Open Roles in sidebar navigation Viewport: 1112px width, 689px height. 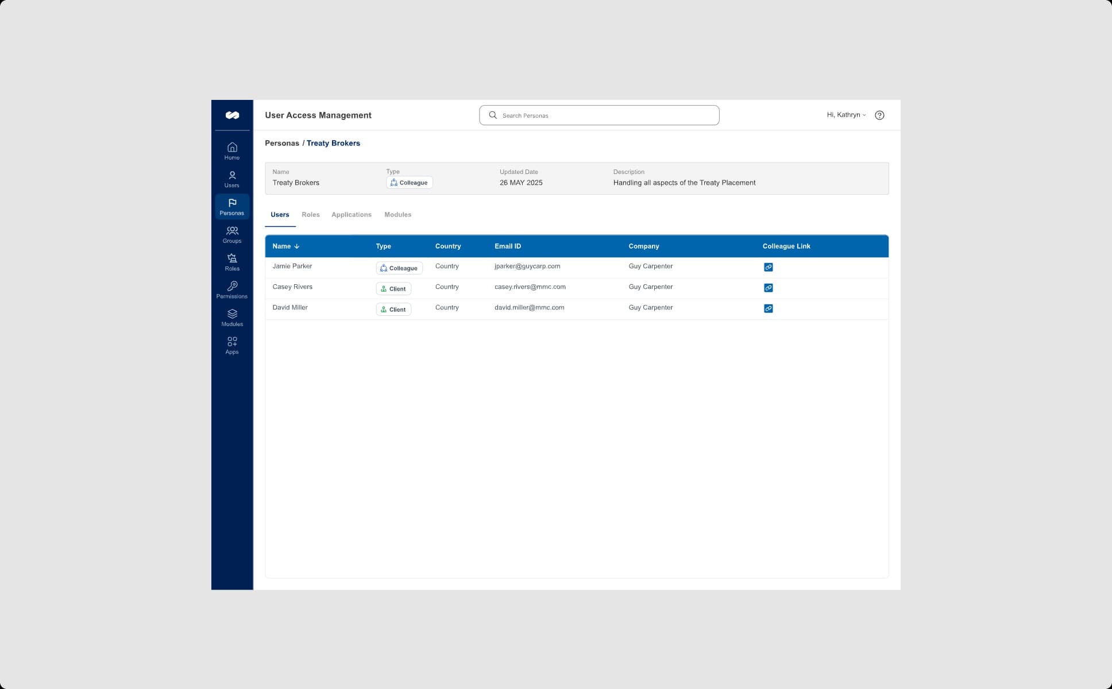[232, 262]
